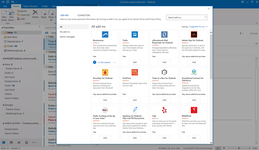Open the Tasks view icon in navigation bar

click(26, 142)
